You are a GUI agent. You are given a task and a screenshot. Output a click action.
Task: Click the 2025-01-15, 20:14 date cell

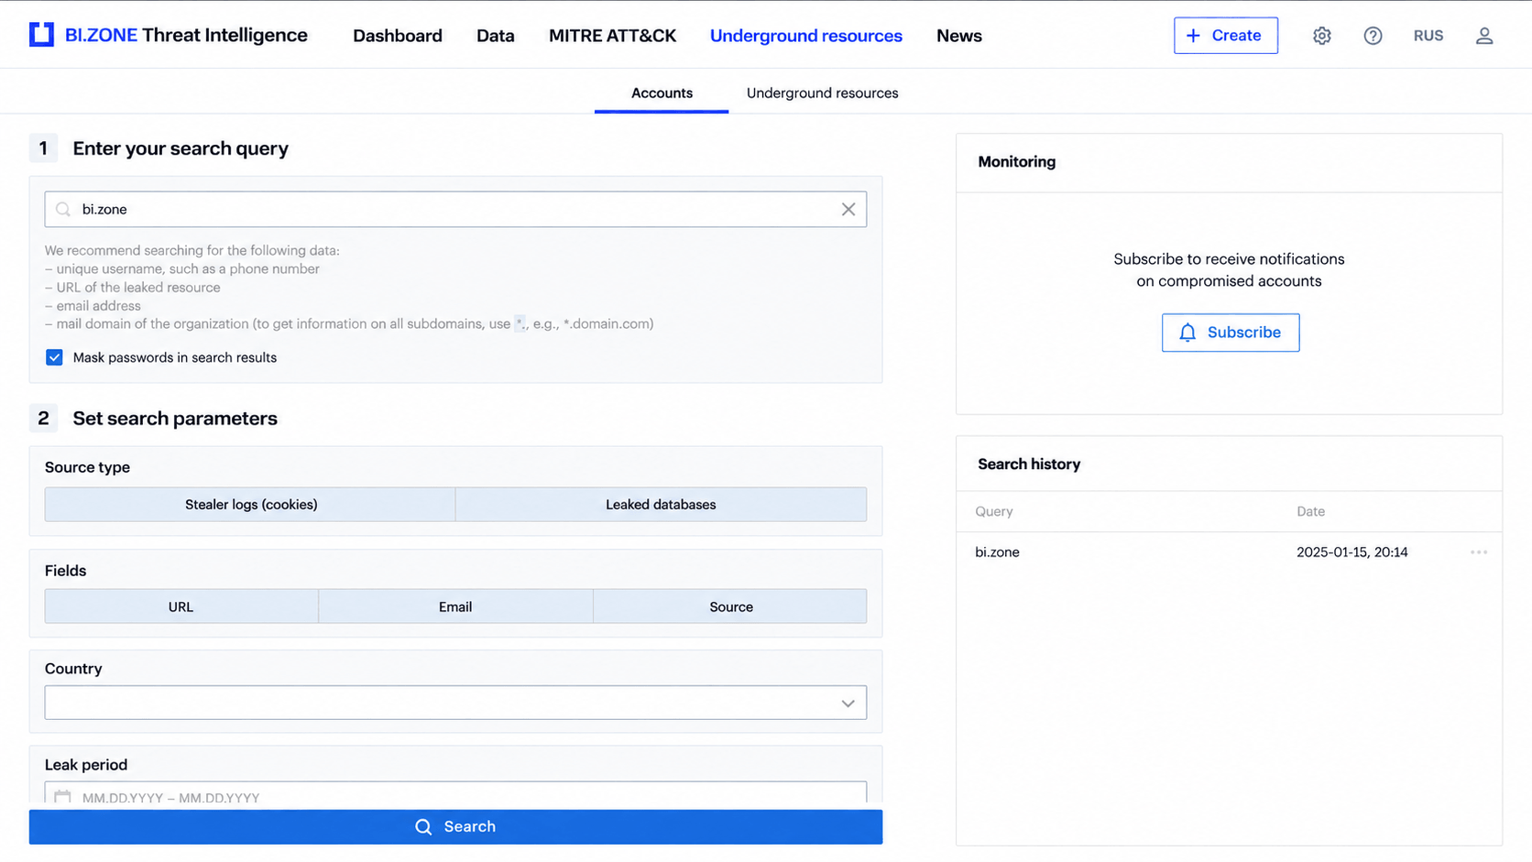[1351, 552]
